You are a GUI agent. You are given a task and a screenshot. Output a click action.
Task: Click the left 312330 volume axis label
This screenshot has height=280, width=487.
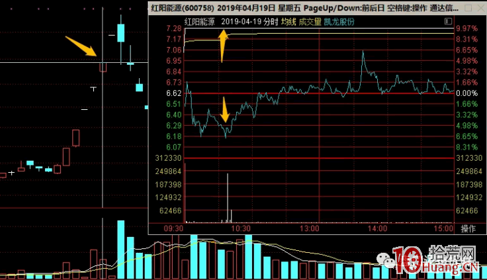pyautogui.click(x=168, y=158)
